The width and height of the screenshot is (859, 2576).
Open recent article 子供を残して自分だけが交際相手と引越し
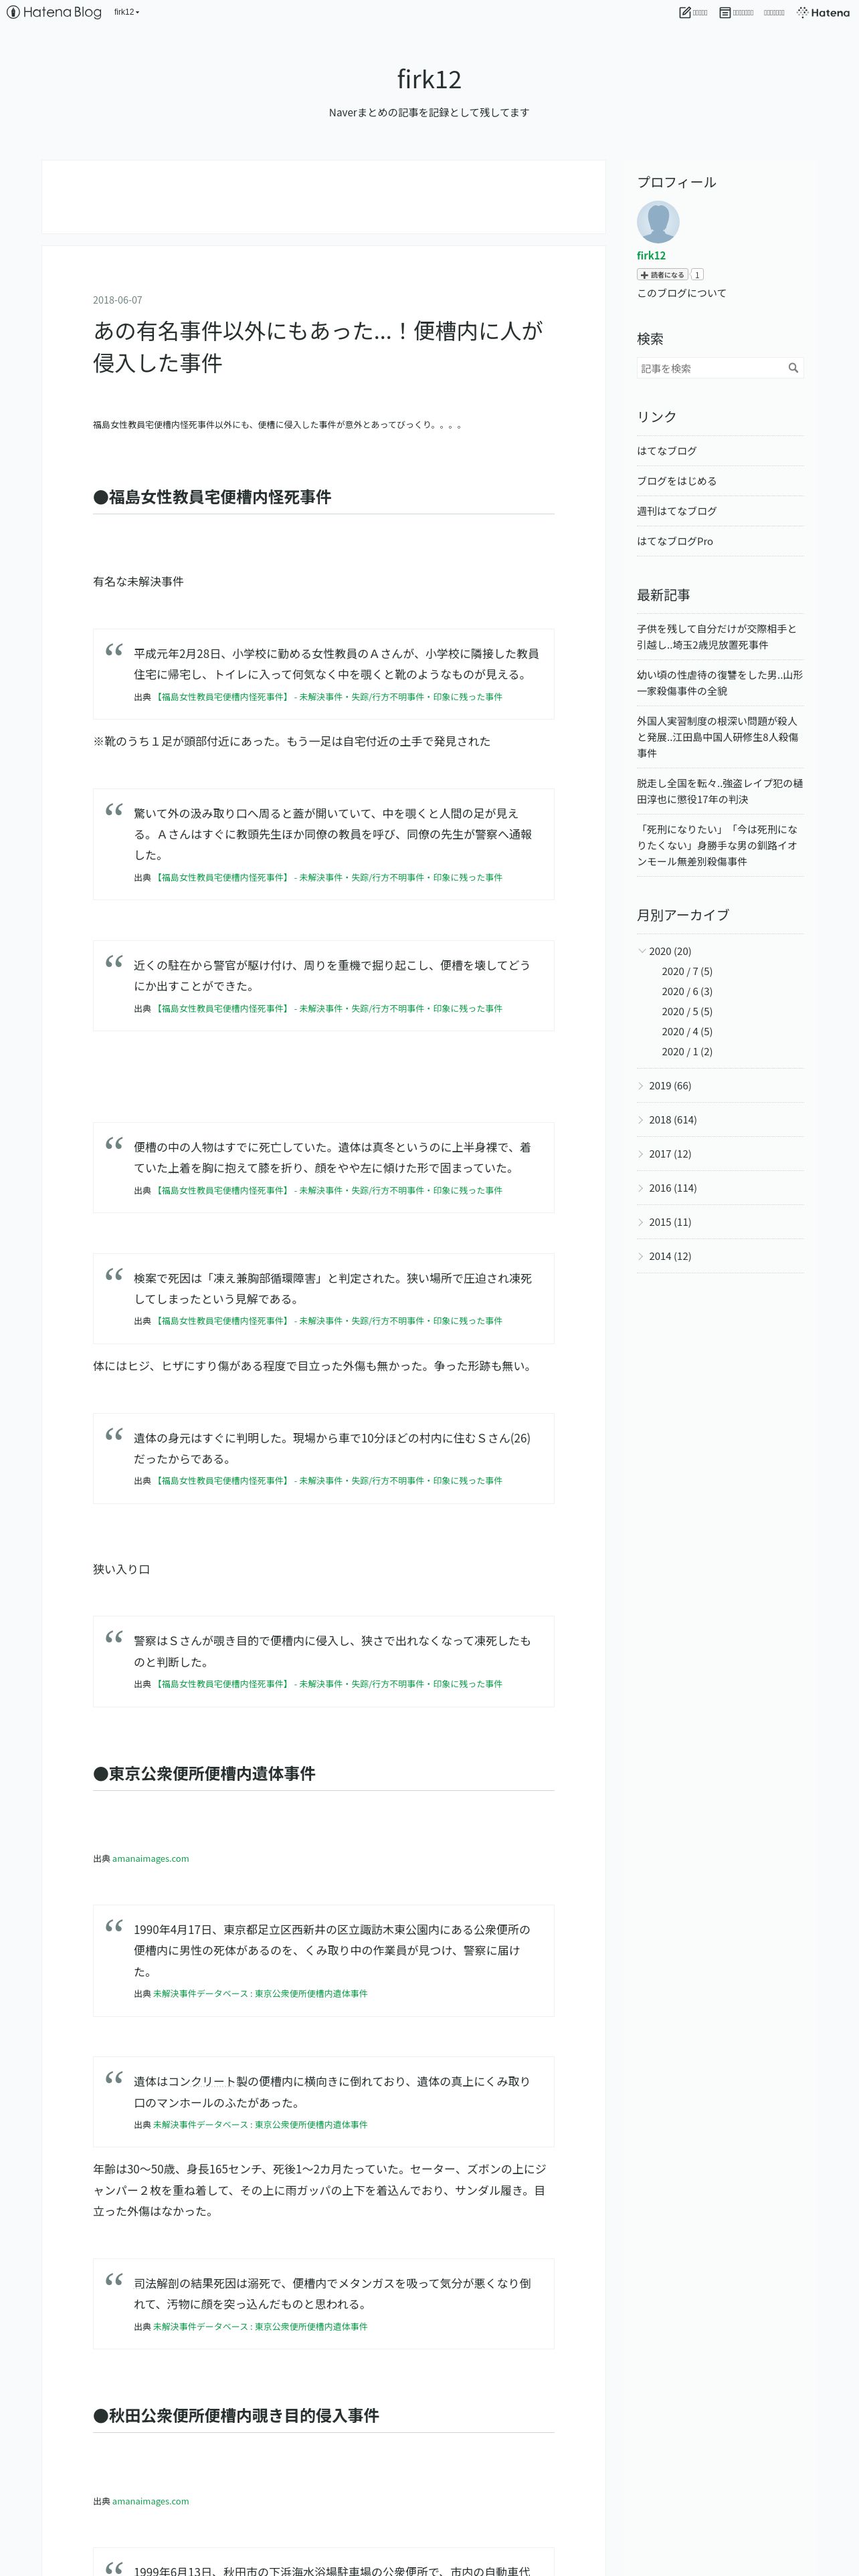tap(719, 637)
